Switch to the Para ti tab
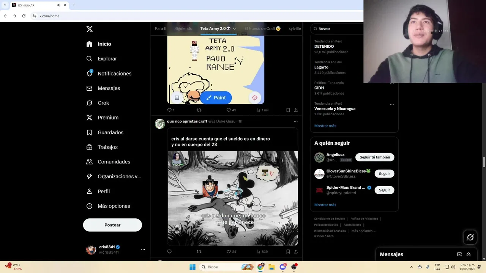Viewport: 486px width, 273px height. 161,29
